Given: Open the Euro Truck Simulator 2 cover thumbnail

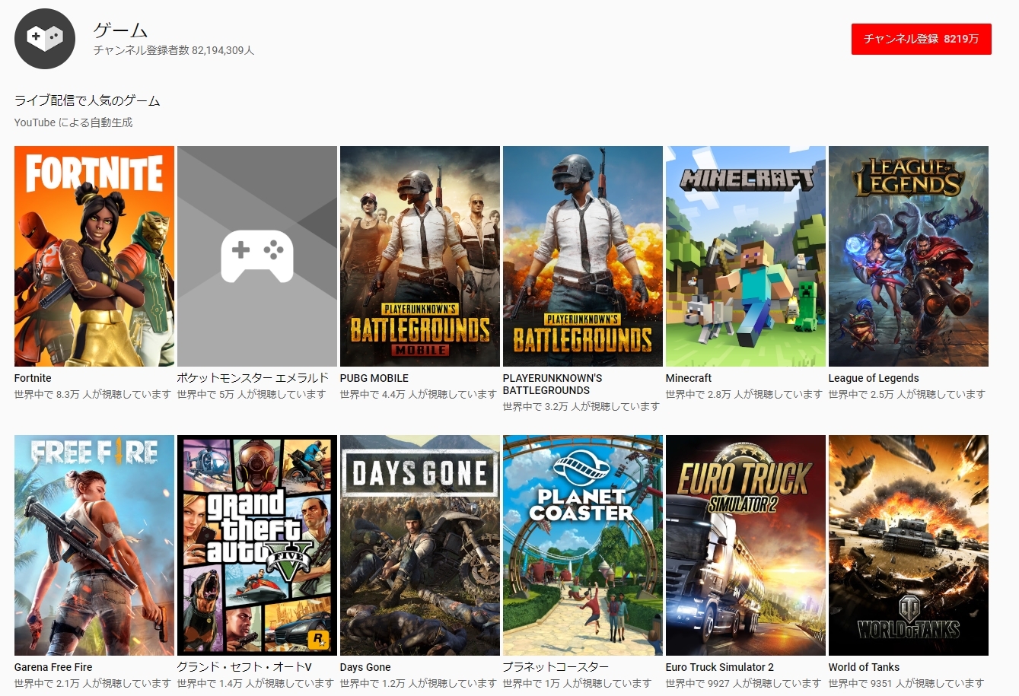Looking at the screenshot, I should pos(746,545).
